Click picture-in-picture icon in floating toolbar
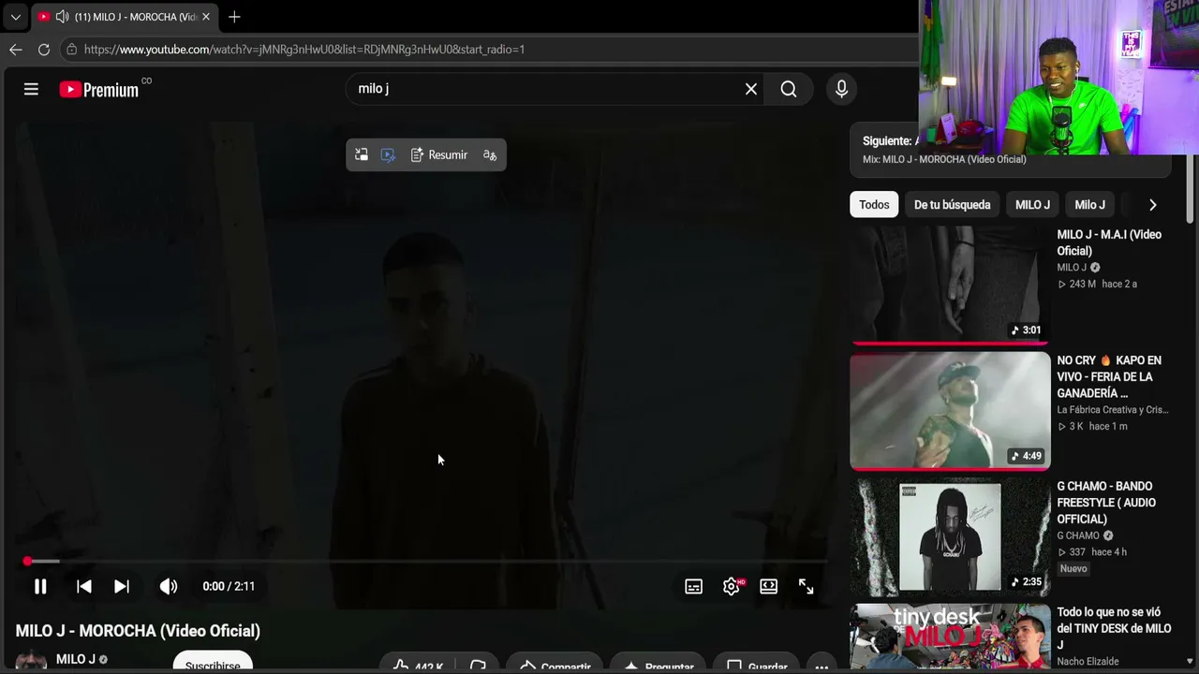Screen dimensions: 1199x674 [x=362, y=154]
